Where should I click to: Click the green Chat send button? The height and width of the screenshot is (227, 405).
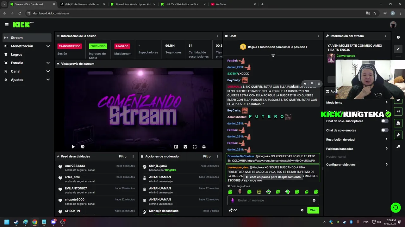[x=313, y=210]
